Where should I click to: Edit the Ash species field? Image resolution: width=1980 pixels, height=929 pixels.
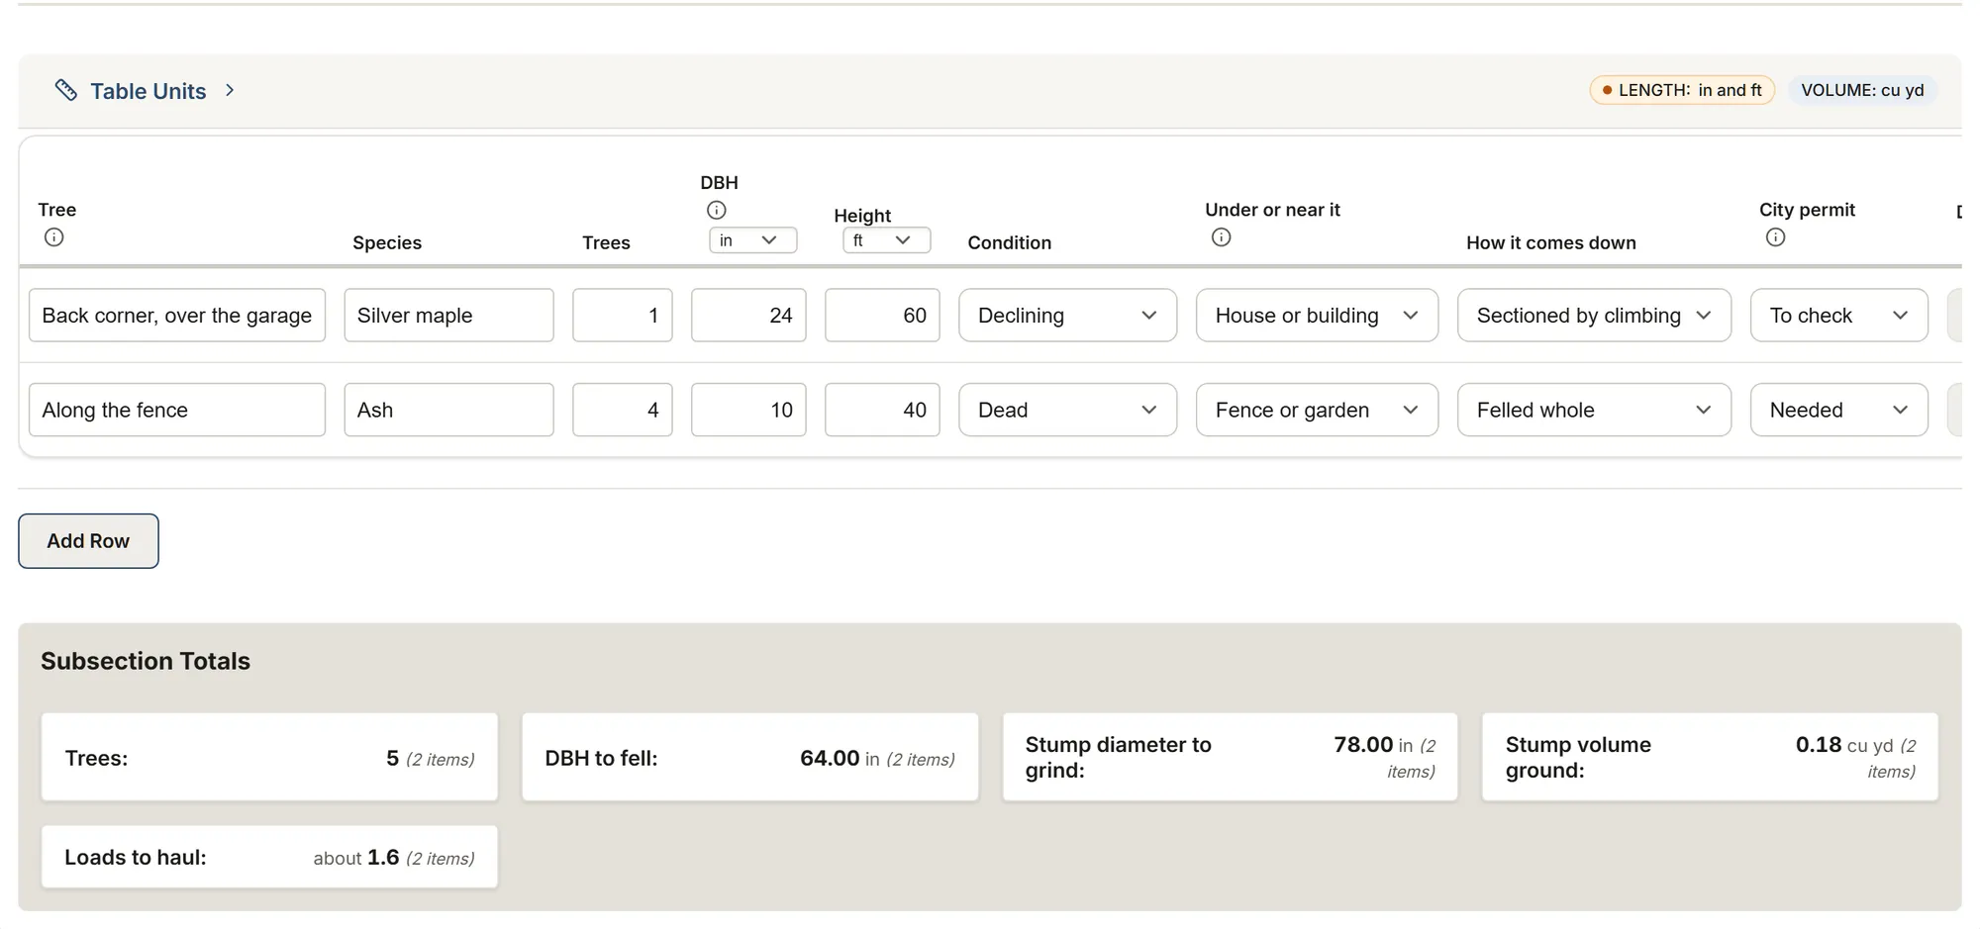point(448,410)
